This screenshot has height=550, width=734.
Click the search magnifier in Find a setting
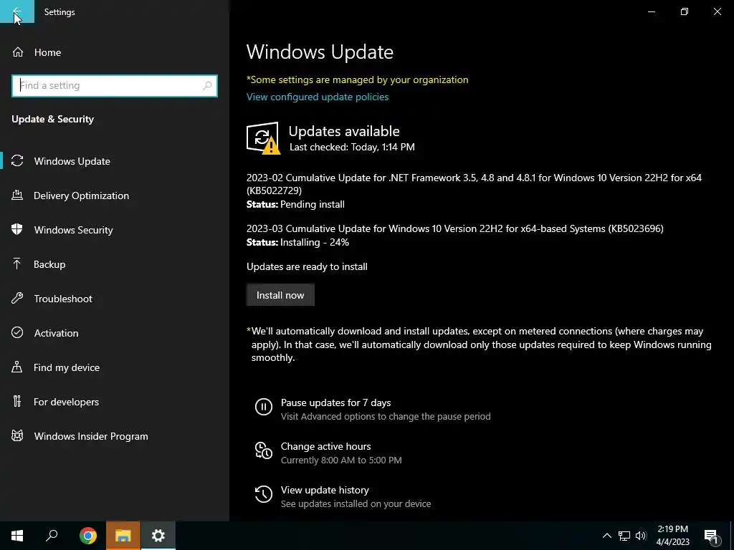pyautogui.click(x=207, y=86)
